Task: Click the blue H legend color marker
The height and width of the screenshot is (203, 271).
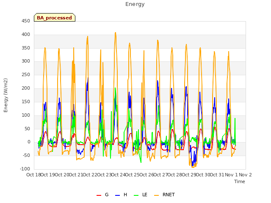Action: tap(118, 195)
